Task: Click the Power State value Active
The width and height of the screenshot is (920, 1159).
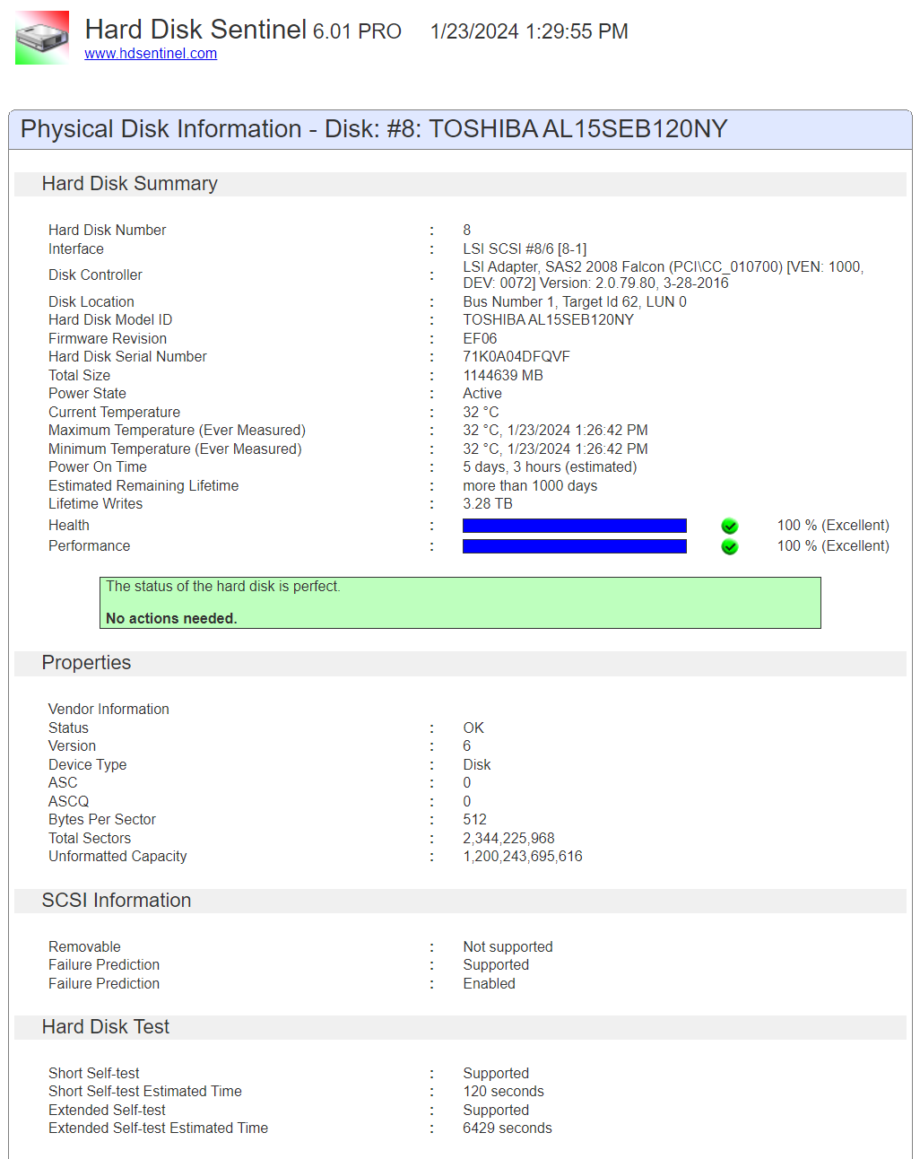Action: tap(482, 394)
